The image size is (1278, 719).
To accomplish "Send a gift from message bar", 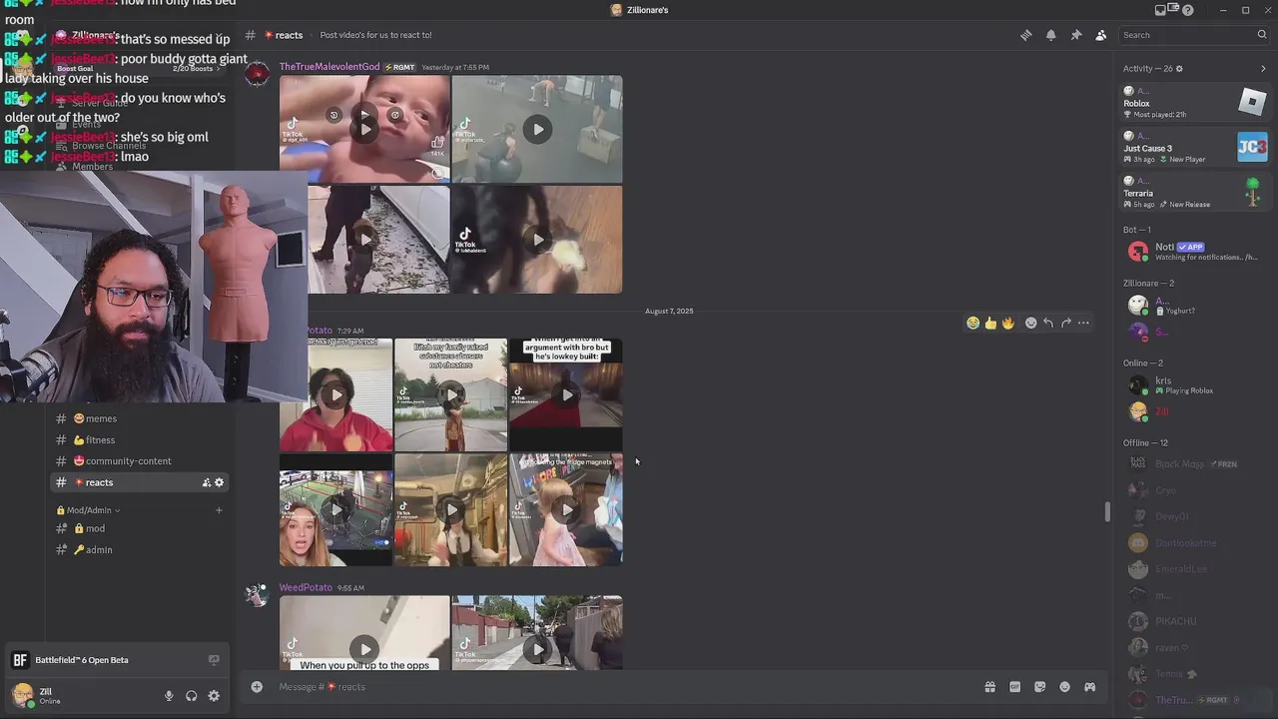I will 989,687.
